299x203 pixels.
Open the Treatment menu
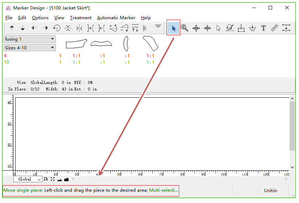pyautogui.click(x=81, y=18)
